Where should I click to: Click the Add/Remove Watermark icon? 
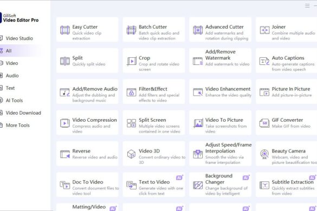pos(198,61)
